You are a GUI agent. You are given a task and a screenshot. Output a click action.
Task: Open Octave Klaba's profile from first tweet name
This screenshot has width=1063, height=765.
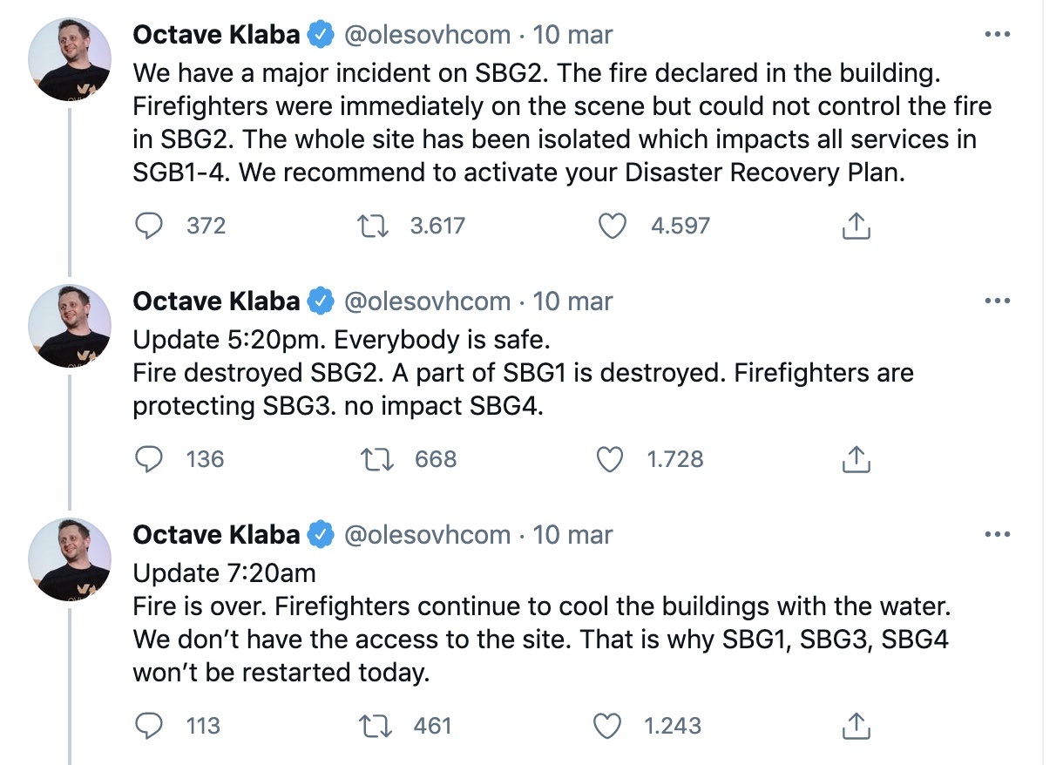pyautogui.click(x=216, y=35)
